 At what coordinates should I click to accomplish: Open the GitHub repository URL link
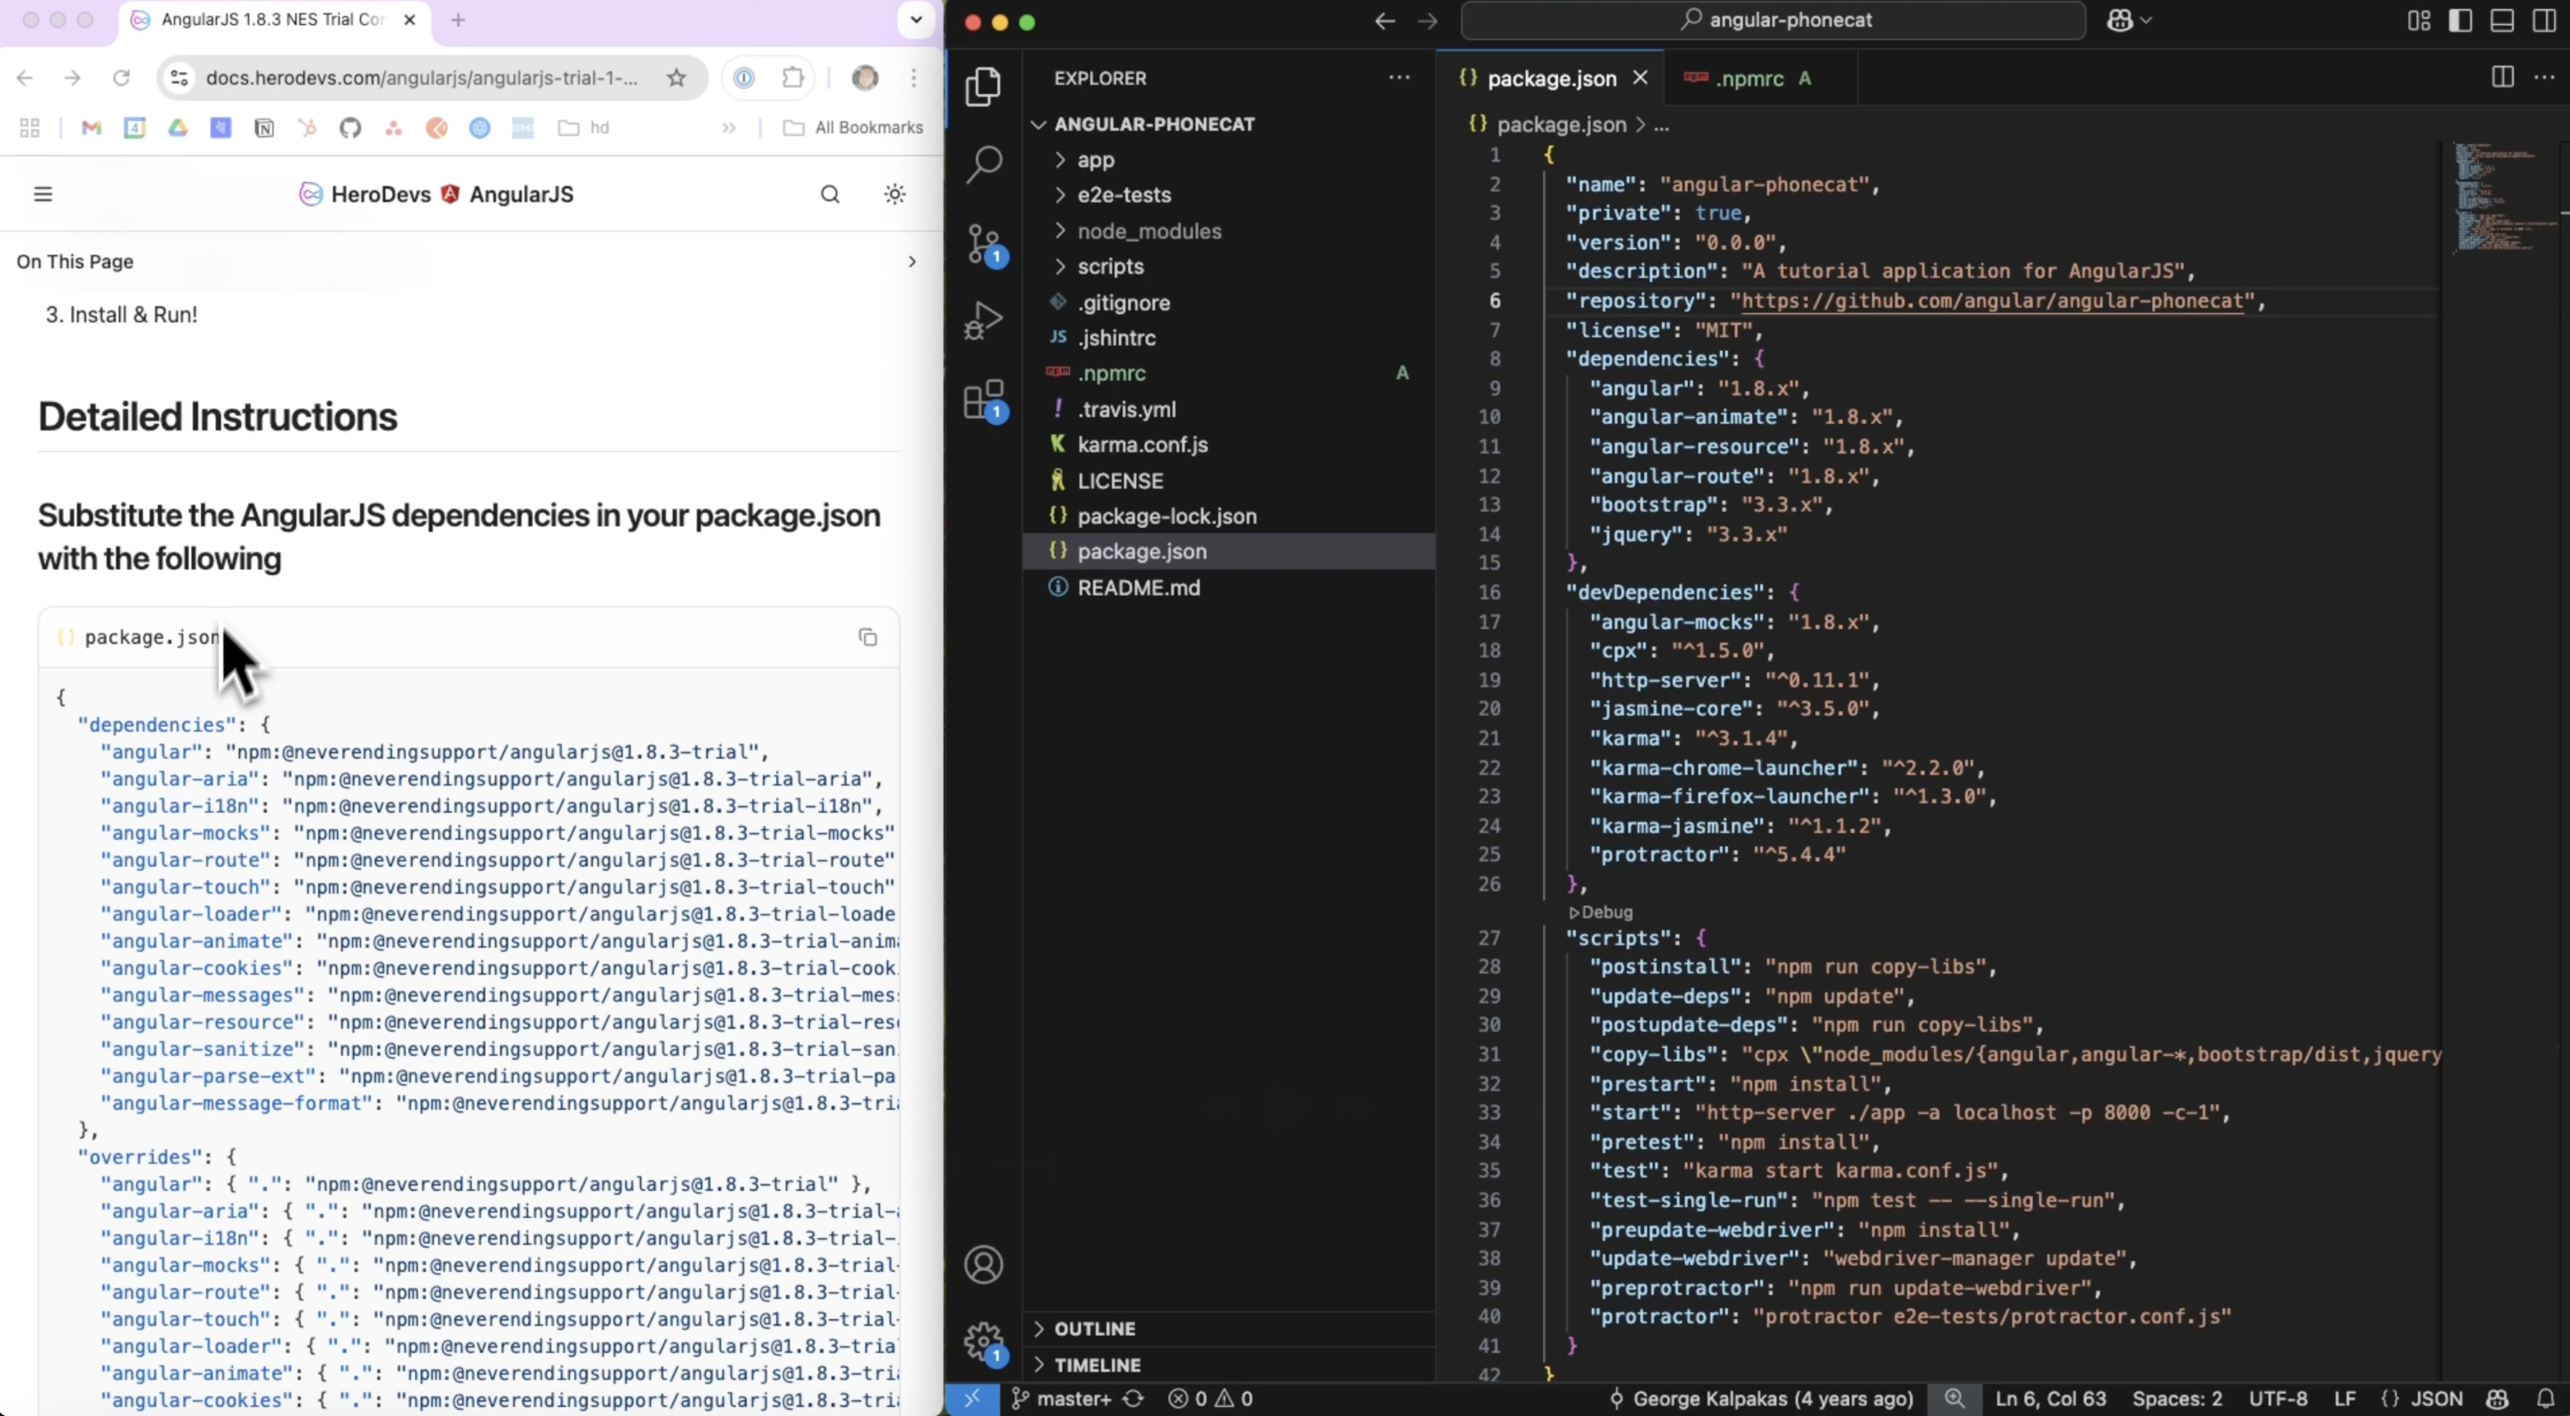point(1986,302)
